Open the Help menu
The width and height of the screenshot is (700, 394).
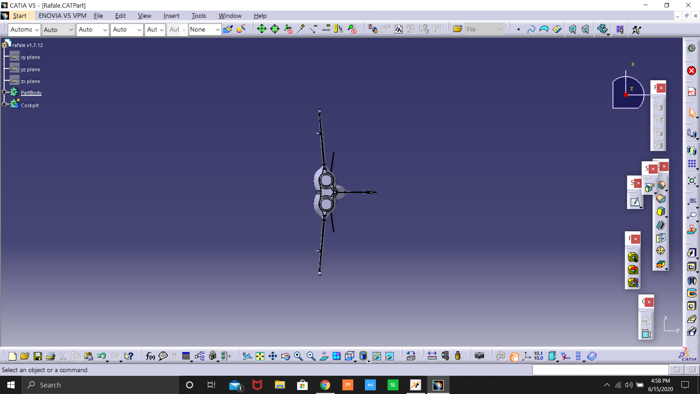click(260, 16)
